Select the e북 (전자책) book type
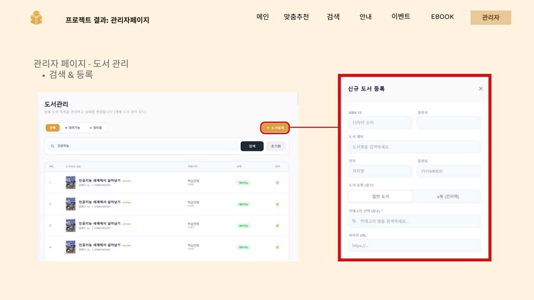Viewport: 534px width, 300px height. point(447,196)
